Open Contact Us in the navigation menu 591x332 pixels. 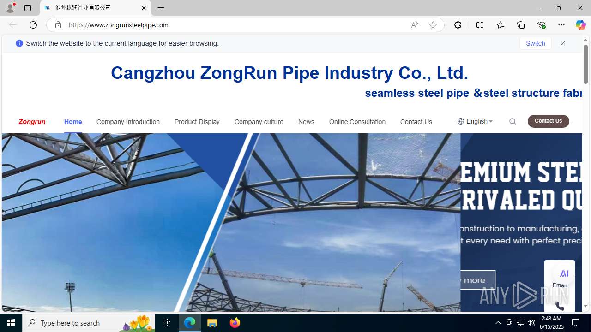[416, 122]
